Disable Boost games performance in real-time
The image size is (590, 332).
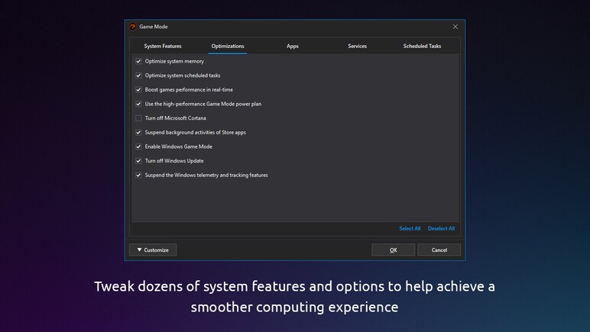click(138, 89)
